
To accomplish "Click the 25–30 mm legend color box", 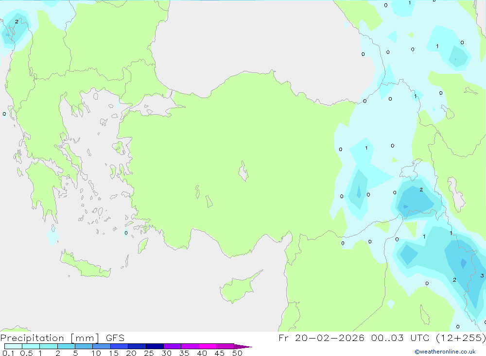I will [155, 346].
